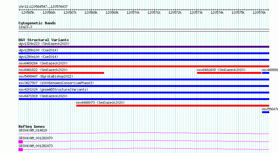Click the 120572k ruler tick label
The width and height of the screenshot is (278, 153).
coord(175,12)
